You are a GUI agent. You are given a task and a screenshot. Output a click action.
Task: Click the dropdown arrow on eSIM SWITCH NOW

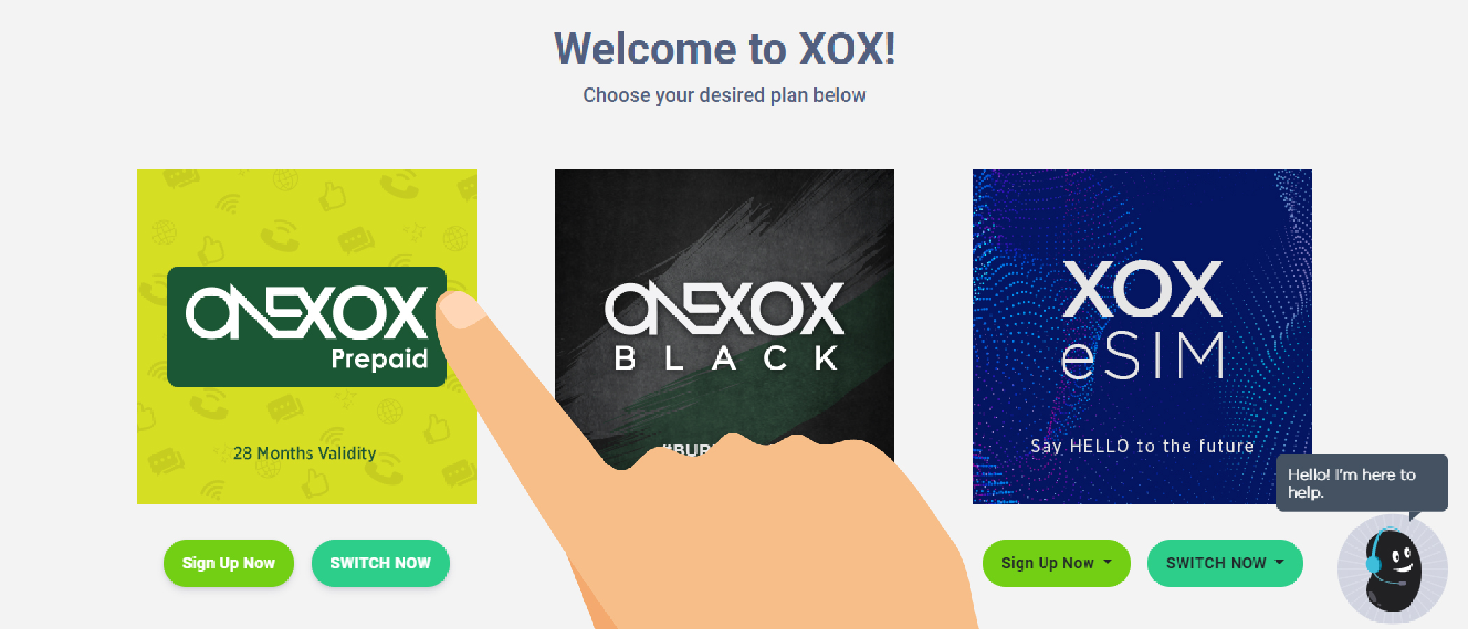coord(1279,562)
